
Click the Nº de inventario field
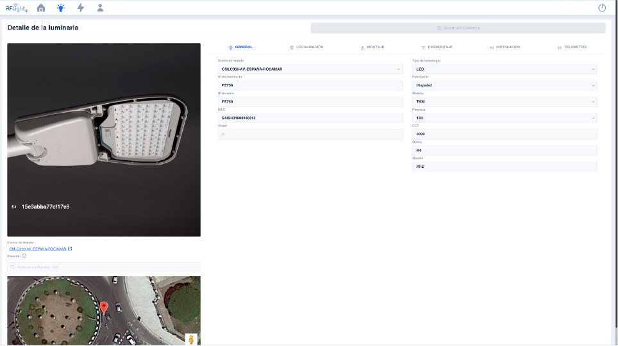click(x=310, y=85)
